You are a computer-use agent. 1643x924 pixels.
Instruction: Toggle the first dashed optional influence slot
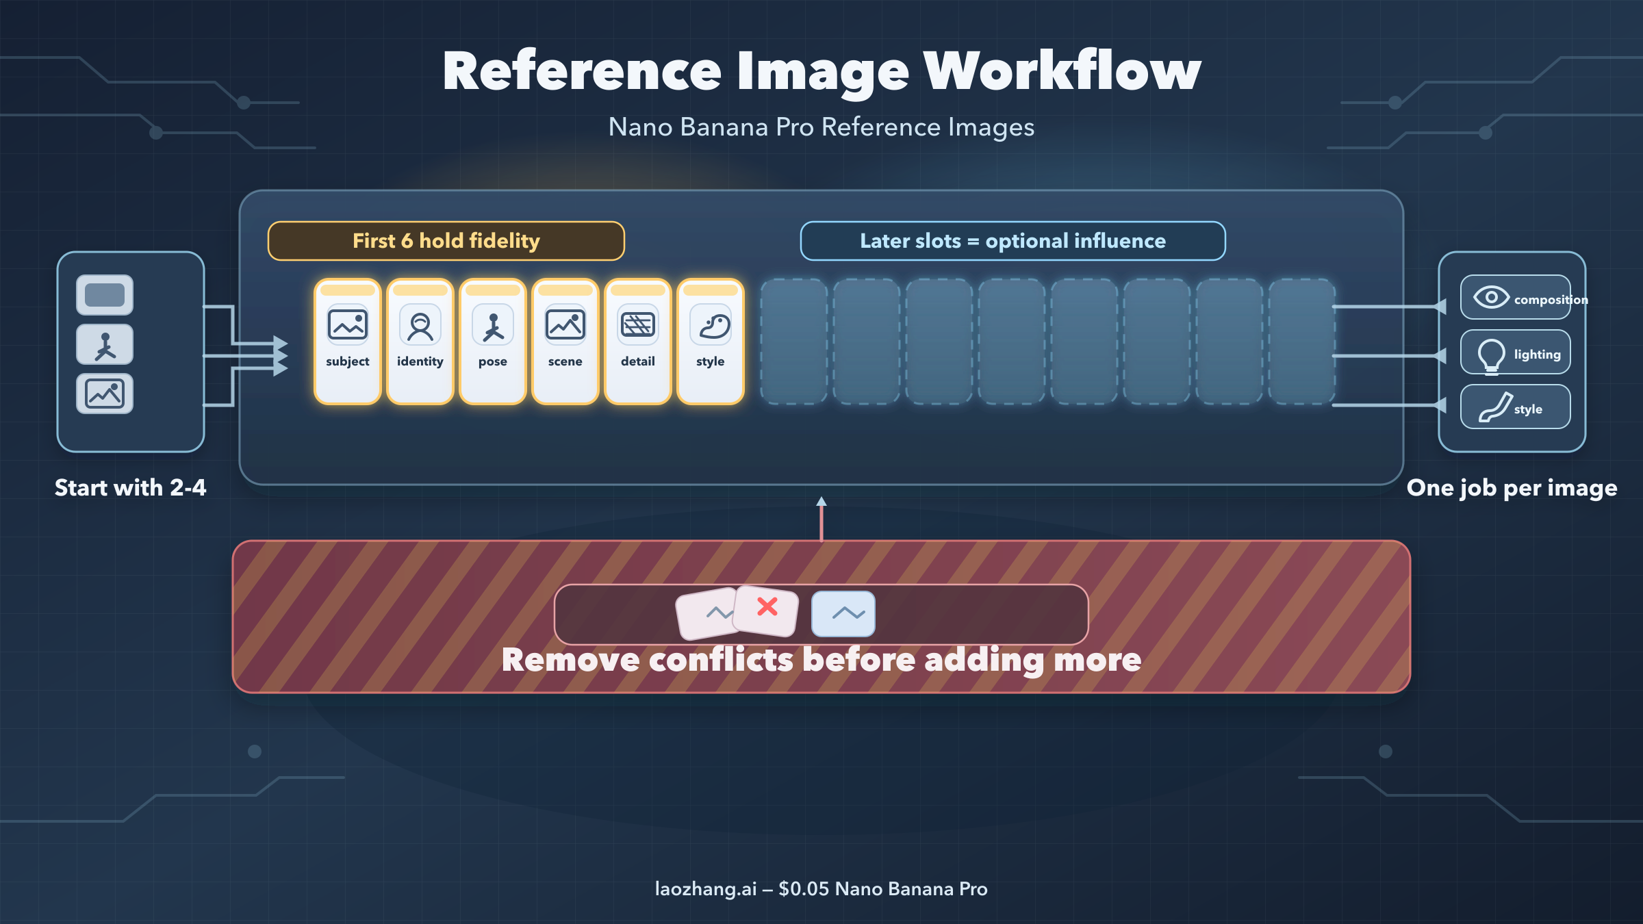coord(794,340)
